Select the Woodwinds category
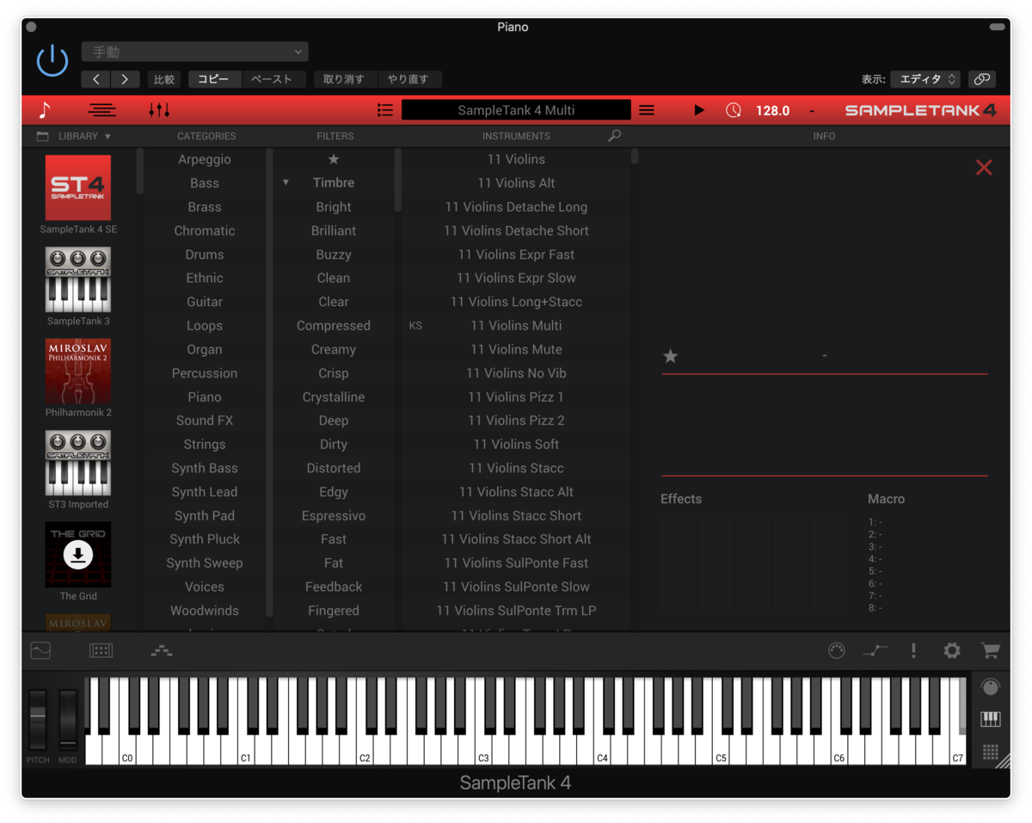 pyautogui.click(x=205, y=611)
